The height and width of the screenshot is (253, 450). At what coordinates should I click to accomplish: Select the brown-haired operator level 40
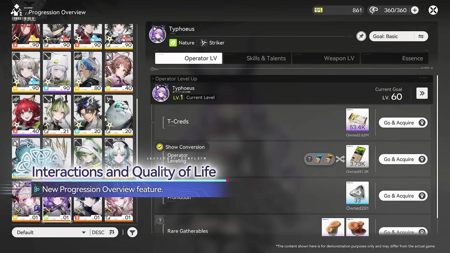click(x=118, y=72)
